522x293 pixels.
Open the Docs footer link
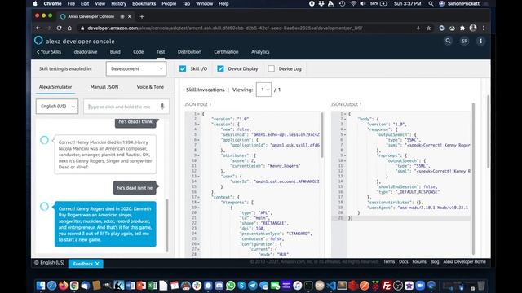[x=404, y=262]
